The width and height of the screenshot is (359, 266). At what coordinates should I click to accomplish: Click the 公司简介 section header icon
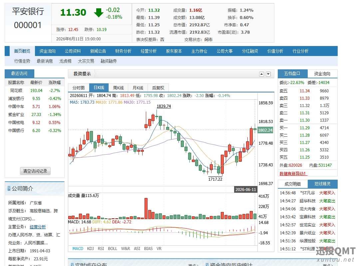[x=9, y=188]
